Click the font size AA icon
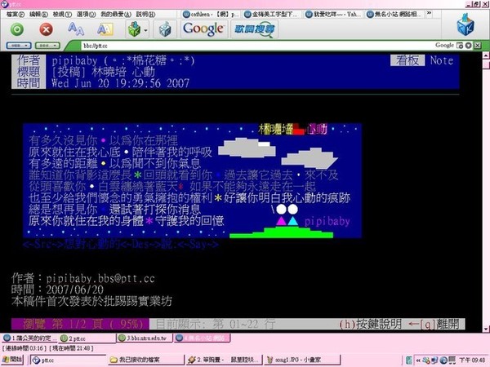This screenshot has width=490, height=367. point(76,29)
